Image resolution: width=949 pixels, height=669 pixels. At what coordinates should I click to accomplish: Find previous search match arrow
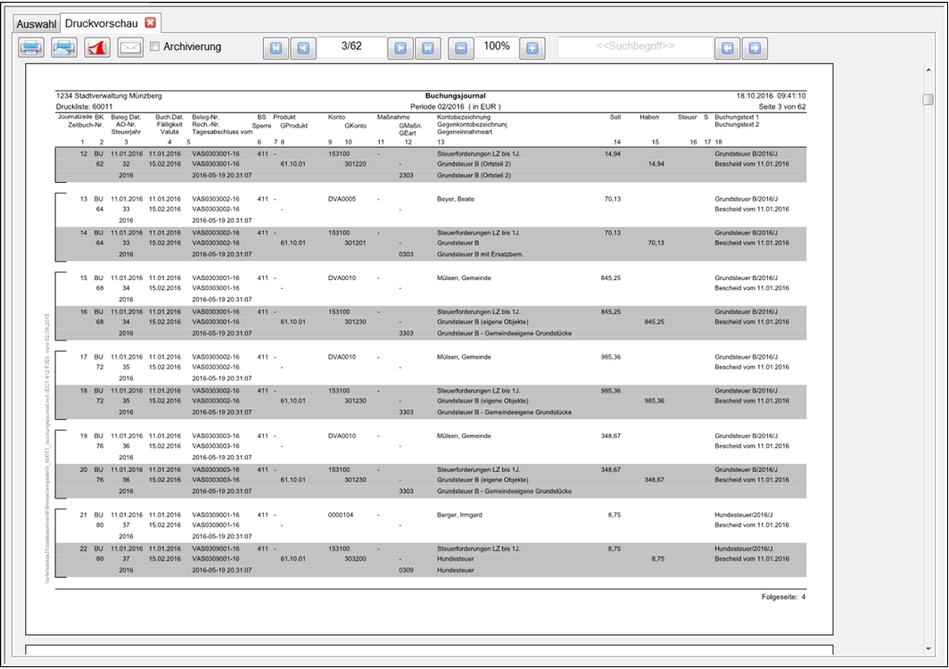[729, 48]
